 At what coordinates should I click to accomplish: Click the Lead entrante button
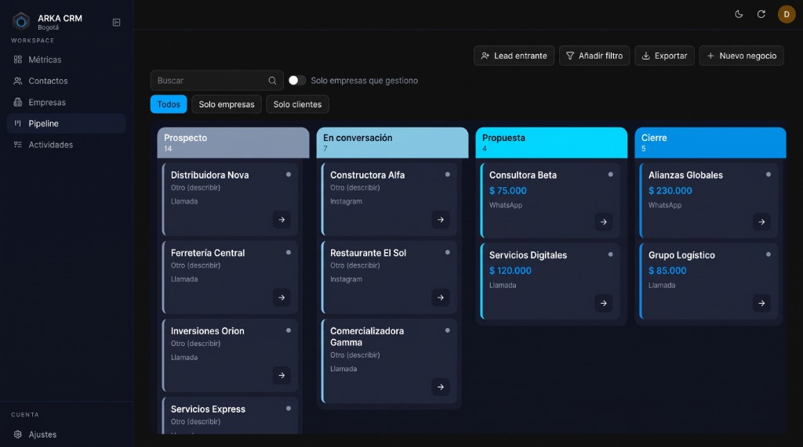point(514,56)
